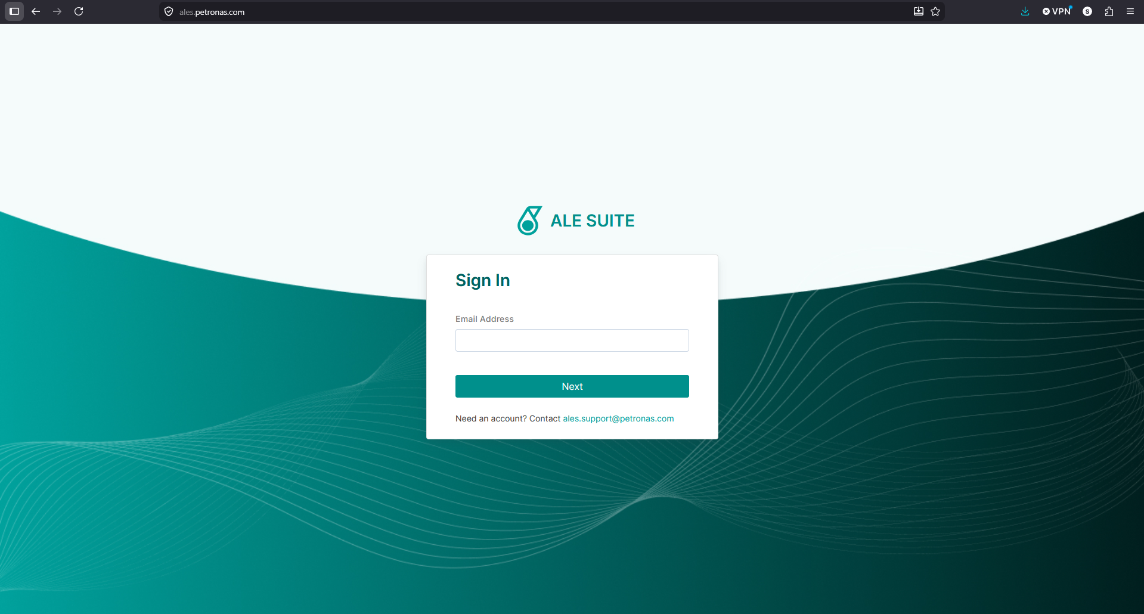Image resolution: width=1144 pixels, height=614 pixels.
Task: Click the 'Need an account? Contact' text
Action: point(508,418)
